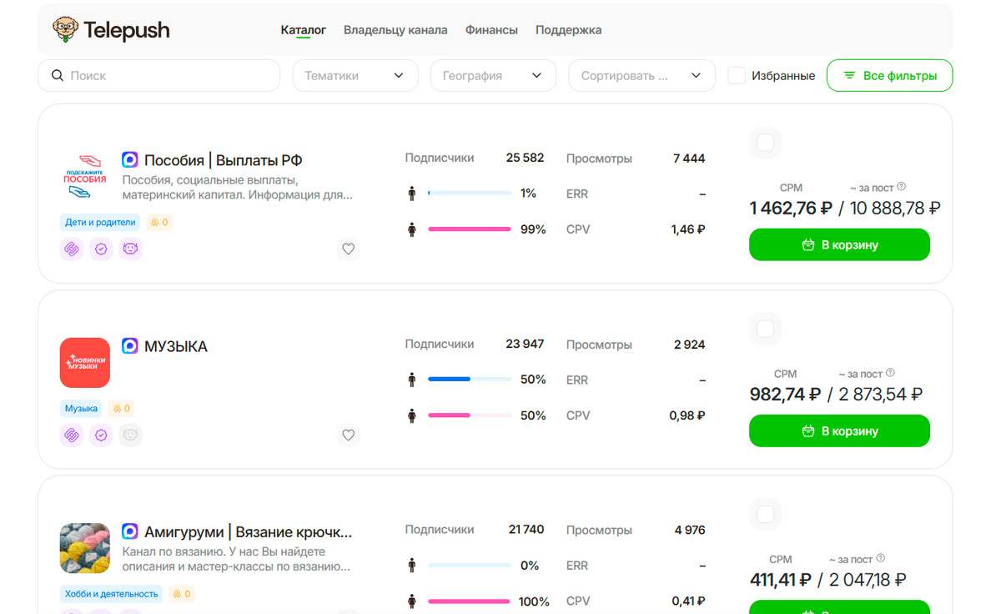
Task: Open the Подскажите Пособия channel avatar
Action: 85,176
